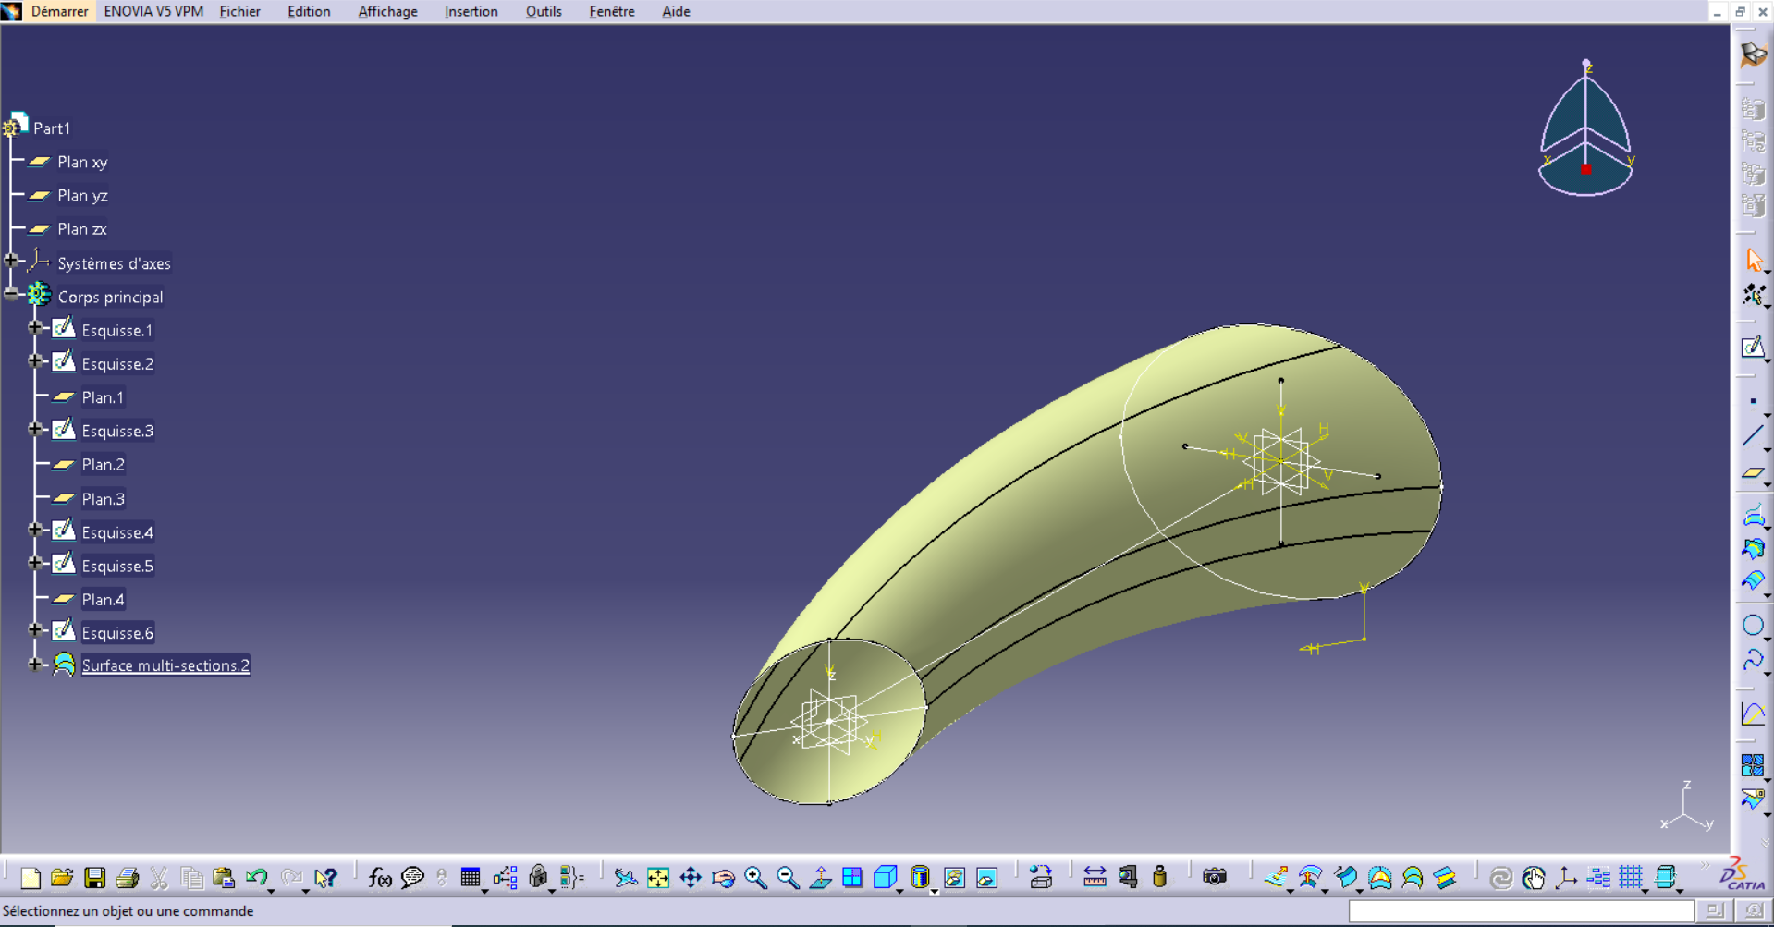The height and width of the screenshot is (927, 1774).
Task: Expand the Esquisse.1 node
Action: 35,328
